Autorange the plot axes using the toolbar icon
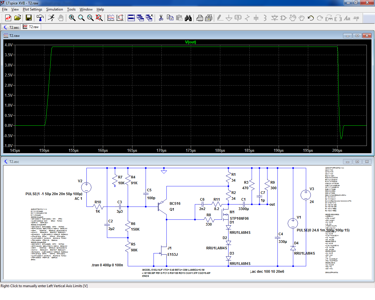The height and width of the screenshot is (300, 375). [x=120, y=18]
